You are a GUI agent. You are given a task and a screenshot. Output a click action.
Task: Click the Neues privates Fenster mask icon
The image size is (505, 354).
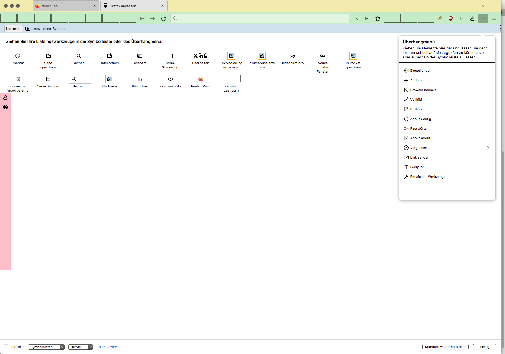pos(323,56)
